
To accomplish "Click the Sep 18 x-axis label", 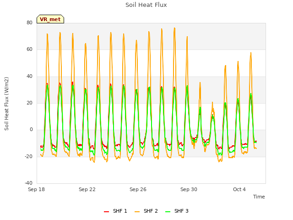I will click(x=36, y=189).
